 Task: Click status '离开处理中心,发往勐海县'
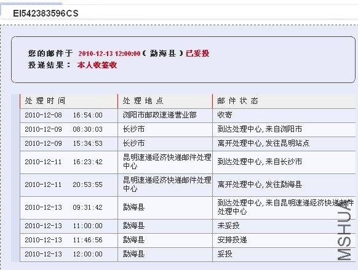tap(260, 185)
